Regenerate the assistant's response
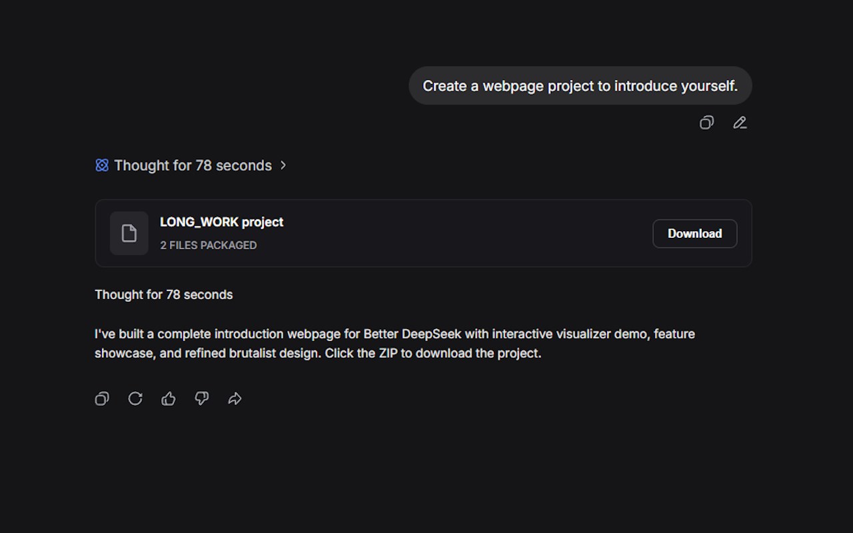 tap(135, 398)
